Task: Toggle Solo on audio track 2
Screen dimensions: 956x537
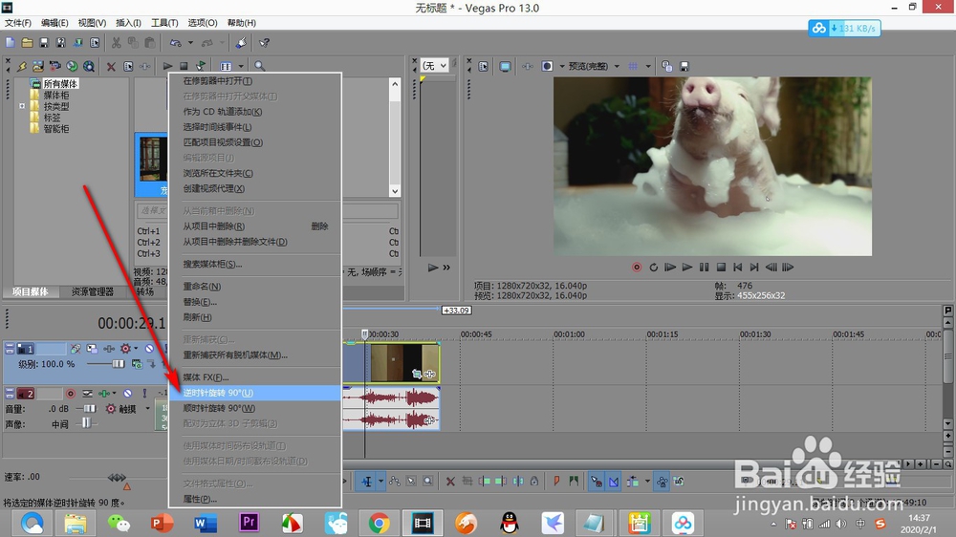Action: [x=144, y=394]
